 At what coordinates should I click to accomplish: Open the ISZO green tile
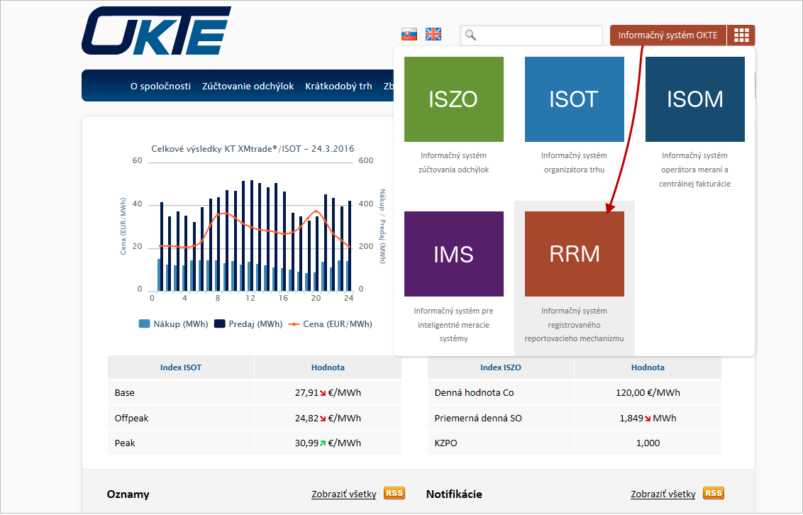coord(454,99)
